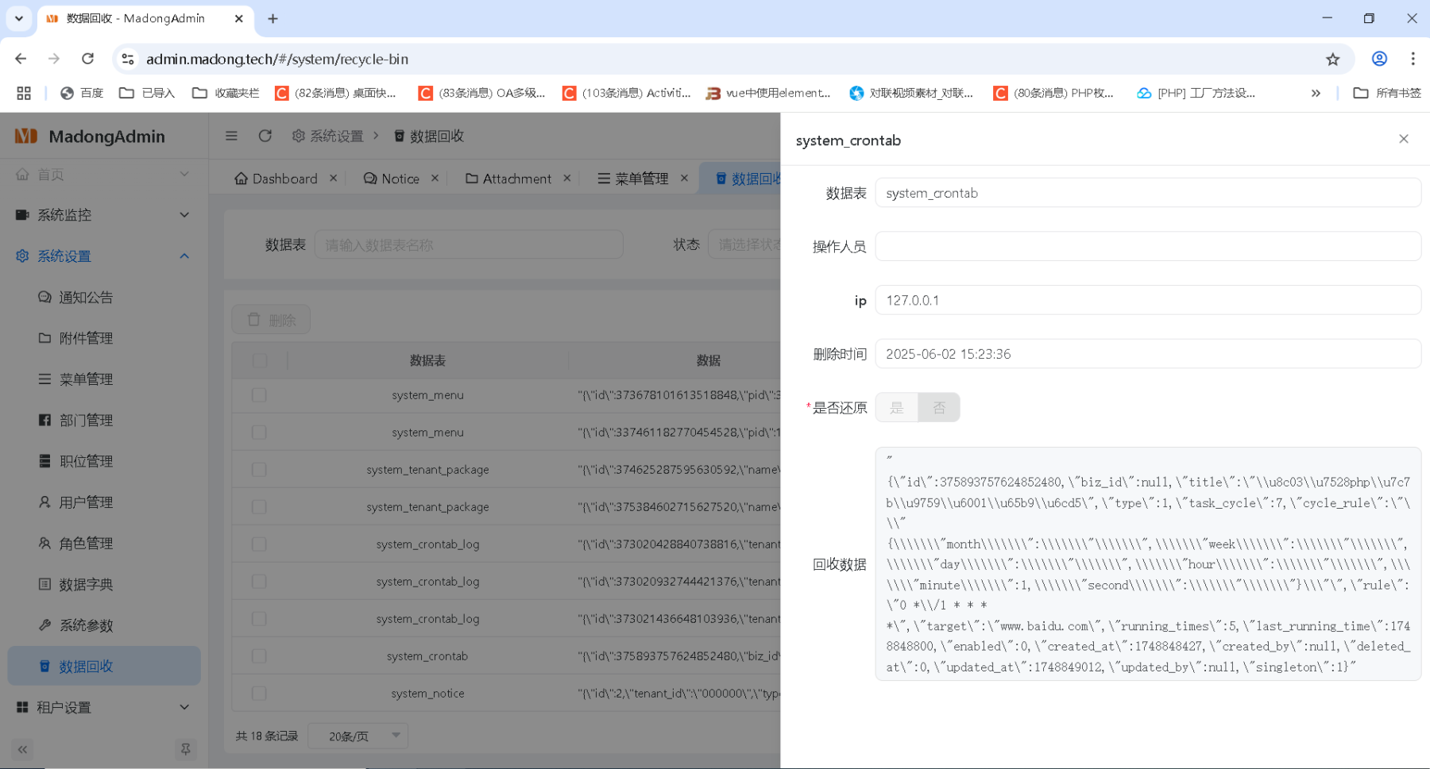The width and height of the screenshot is (1430, 769).
Task: Switch to the Attachment tab
Action: [508, 179]
